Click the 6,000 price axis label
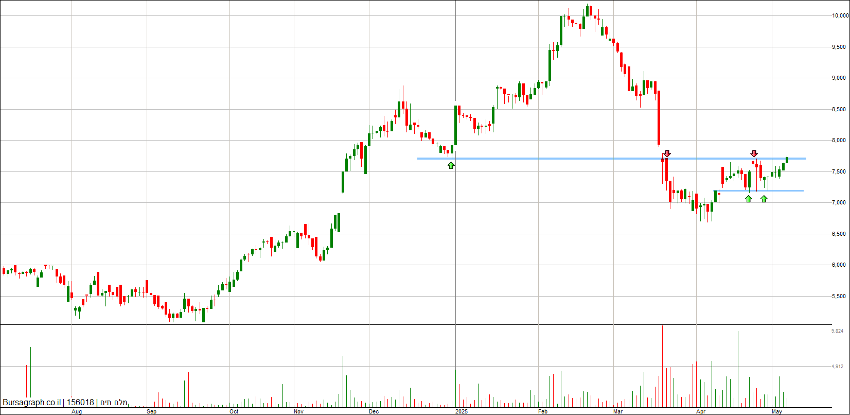 click(839, 265)
